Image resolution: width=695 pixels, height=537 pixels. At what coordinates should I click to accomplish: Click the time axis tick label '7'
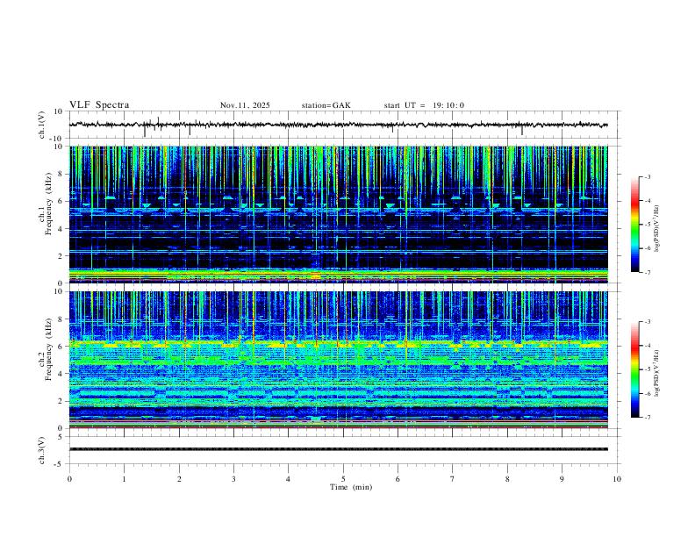coord(453,479)
